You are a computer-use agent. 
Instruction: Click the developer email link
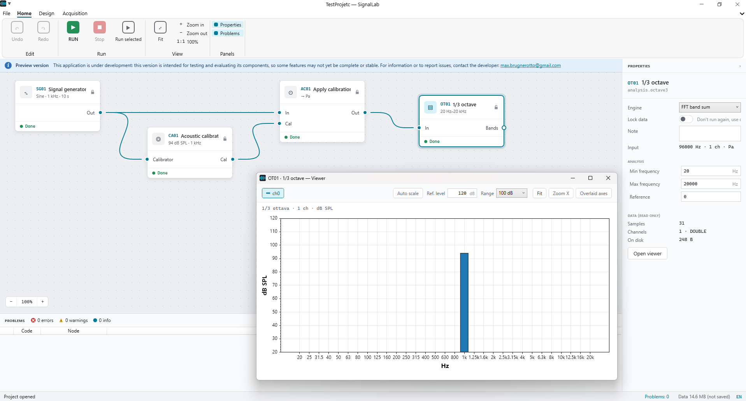[x=530, y=65]
